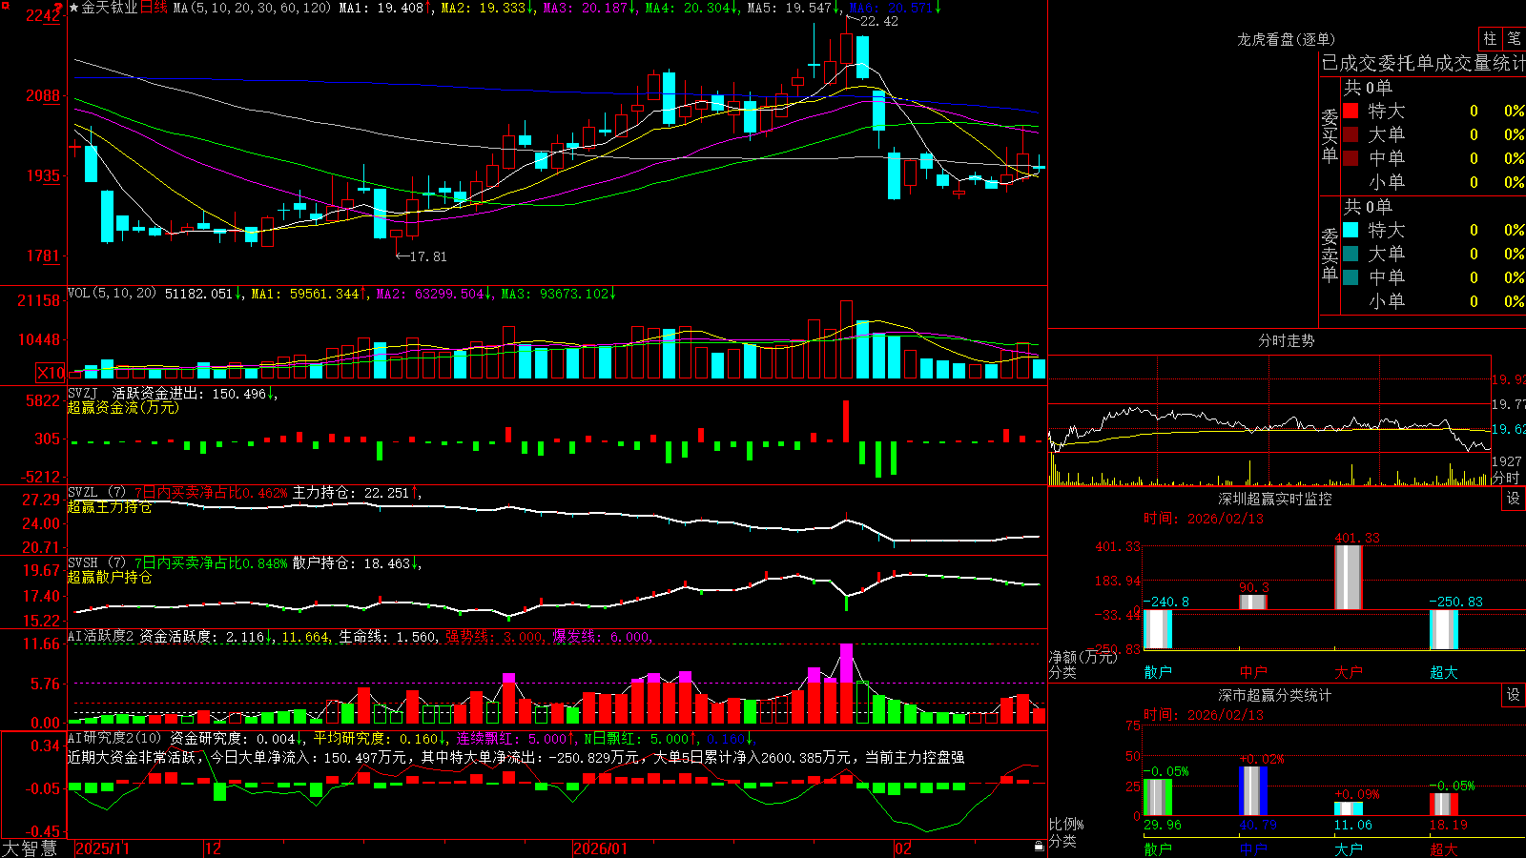Click the SVSH (7) indicator name
This screenshot has height=858, width=1526.
tap(96, 563)
